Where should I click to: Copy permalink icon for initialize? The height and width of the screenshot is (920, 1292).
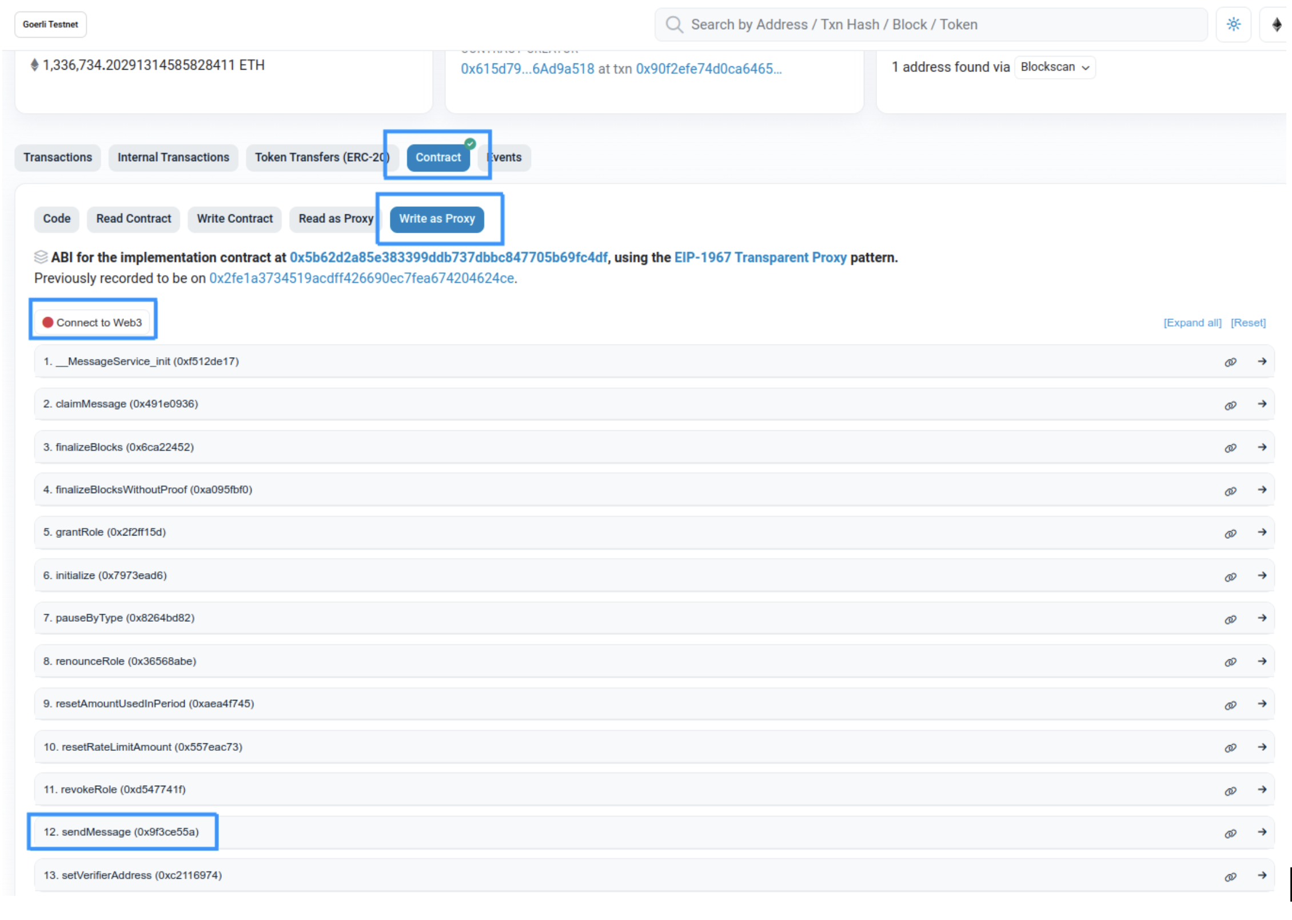point(1230,577)
